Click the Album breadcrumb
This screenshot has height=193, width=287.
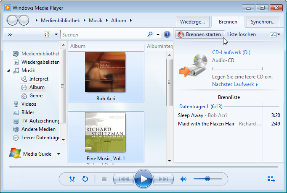tap(119, 21)
